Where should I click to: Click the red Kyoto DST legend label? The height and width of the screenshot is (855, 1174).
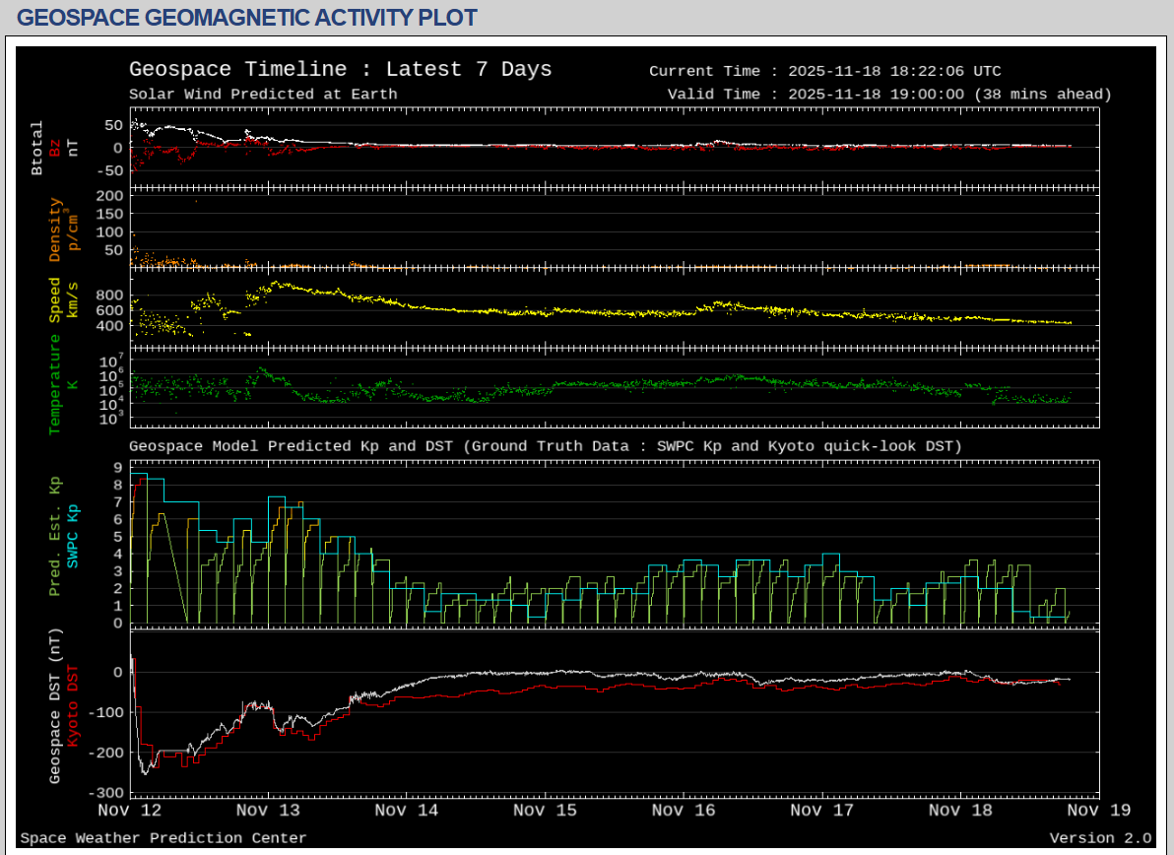(x=72, y=706)
